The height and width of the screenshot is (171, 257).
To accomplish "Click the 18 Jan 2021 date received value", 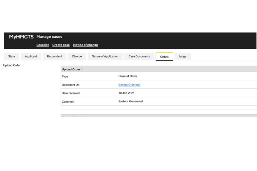I will click(126, 93).
